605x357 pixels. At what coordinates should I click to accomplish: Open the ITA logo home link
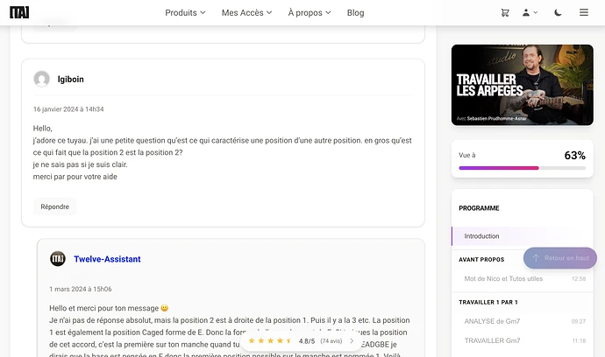coord(19,13)
